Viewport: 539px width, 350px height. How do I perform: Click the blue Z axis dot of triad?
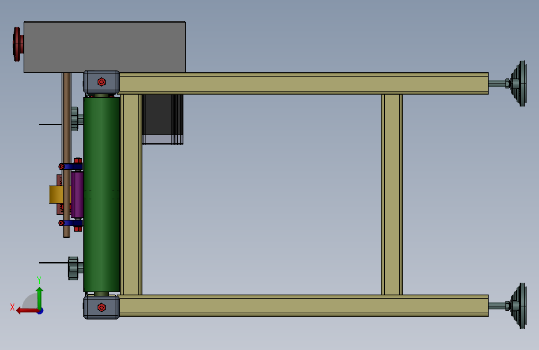pos(40,311)
